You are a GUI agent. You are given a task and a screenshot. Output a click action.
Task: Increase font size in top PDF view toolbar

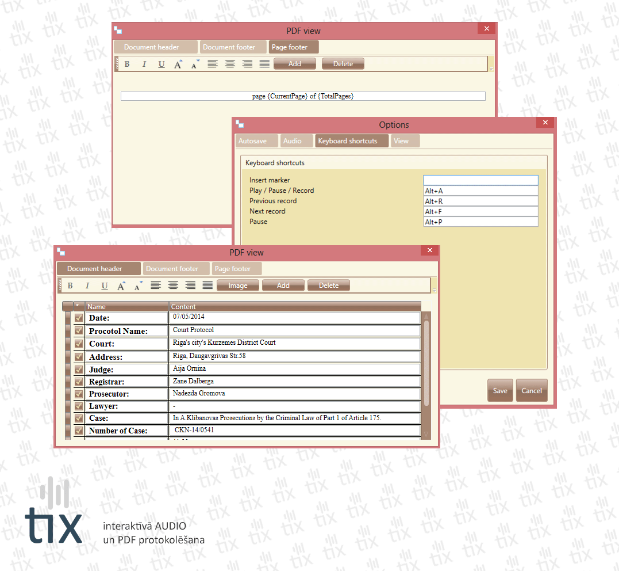(x=178, y=64)
